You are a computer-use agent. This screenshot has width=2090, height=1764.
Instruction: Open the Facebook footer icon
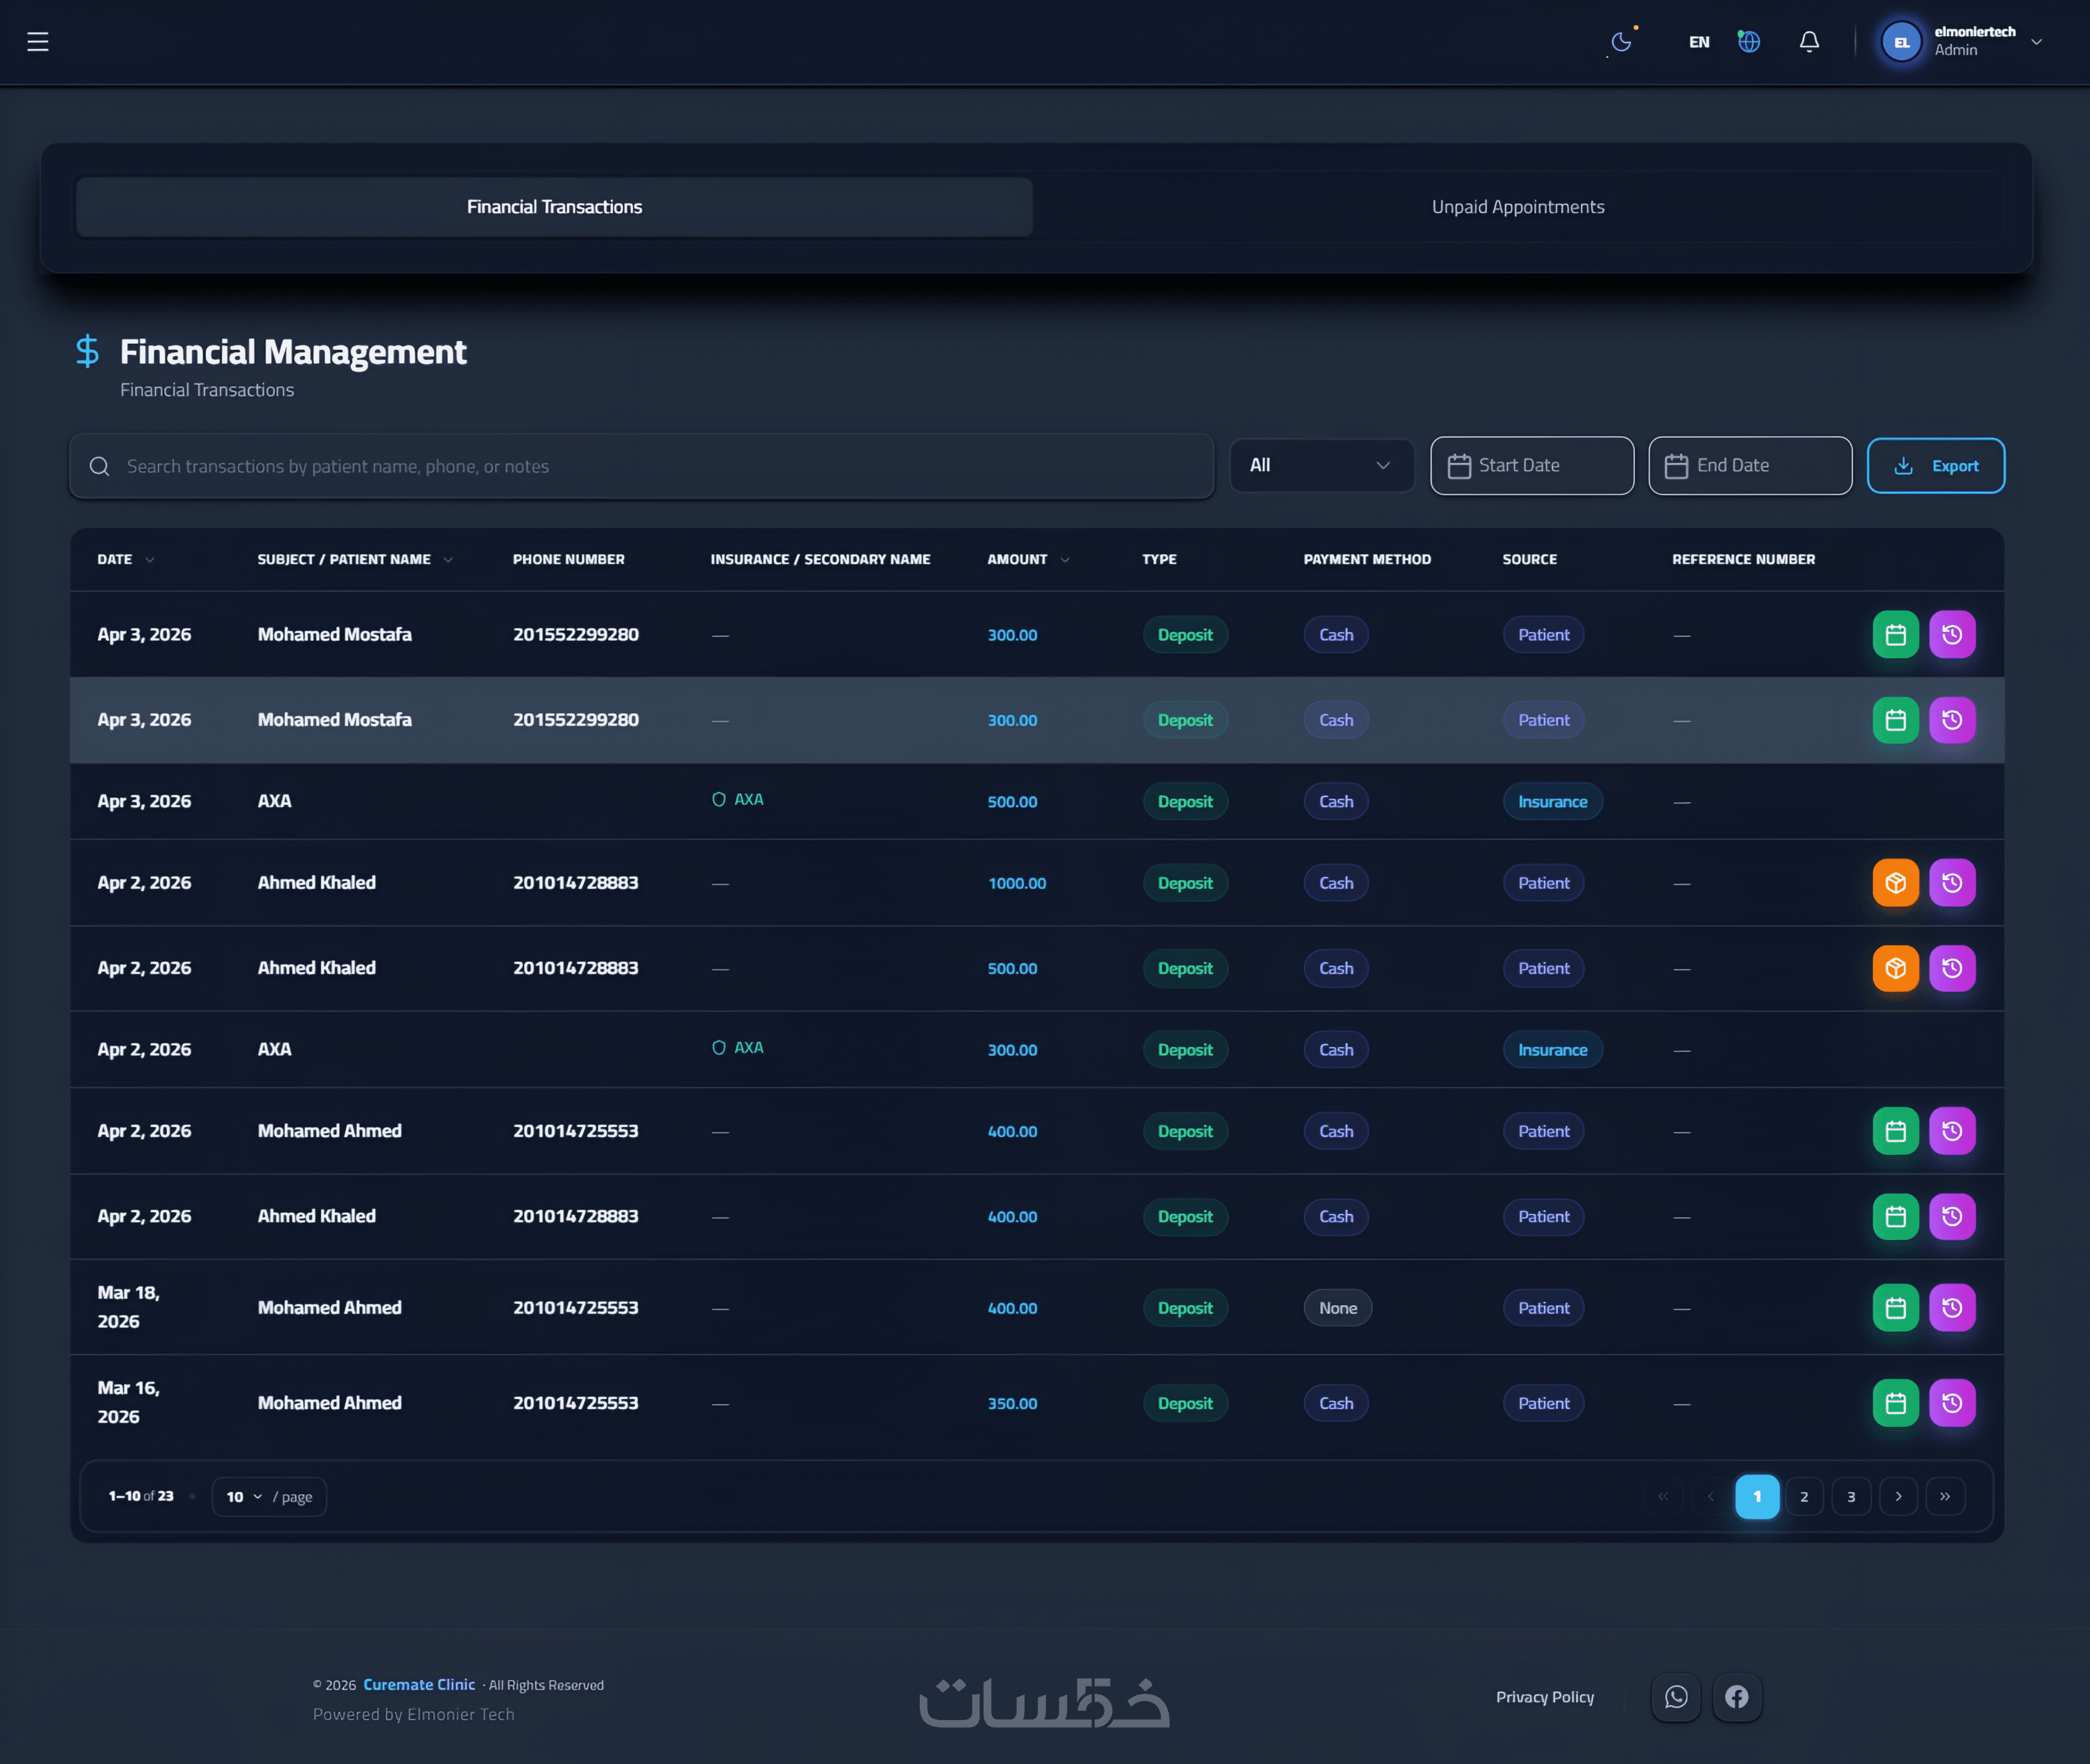(x=1737, y=1697)
